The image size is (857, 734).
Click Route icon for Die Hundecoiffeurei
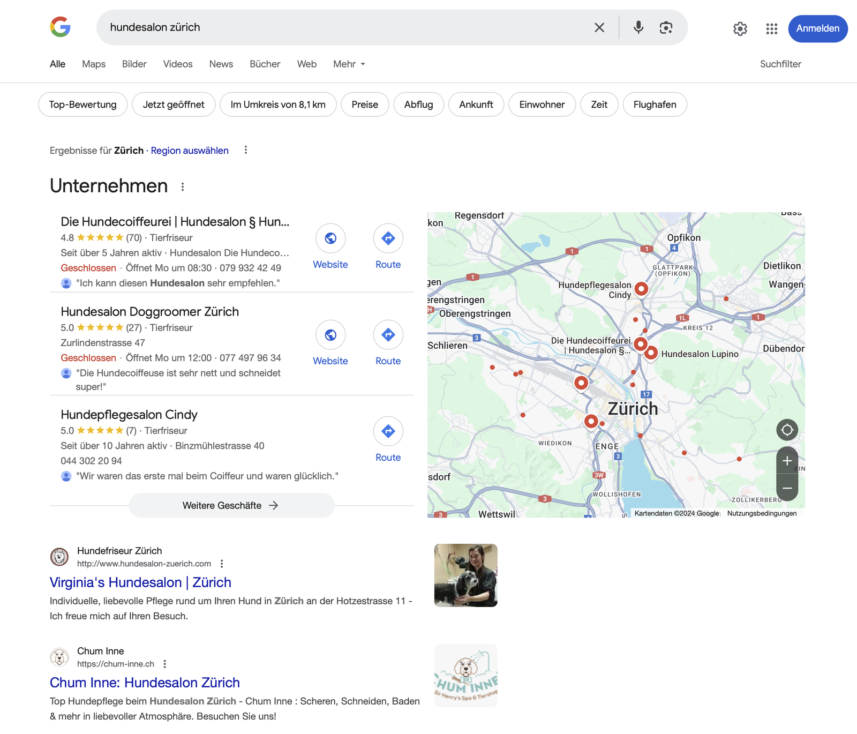click(388, 238)
